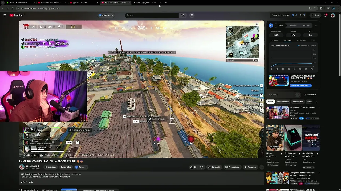Click the Preguntar button
Screen dimensions: 341x191
[x=250, y=167]
